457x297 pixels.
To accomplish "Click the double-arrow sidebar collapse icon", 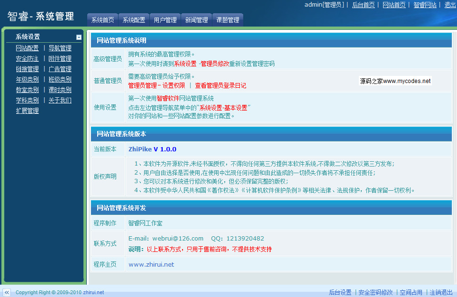I will click(7, 292).
